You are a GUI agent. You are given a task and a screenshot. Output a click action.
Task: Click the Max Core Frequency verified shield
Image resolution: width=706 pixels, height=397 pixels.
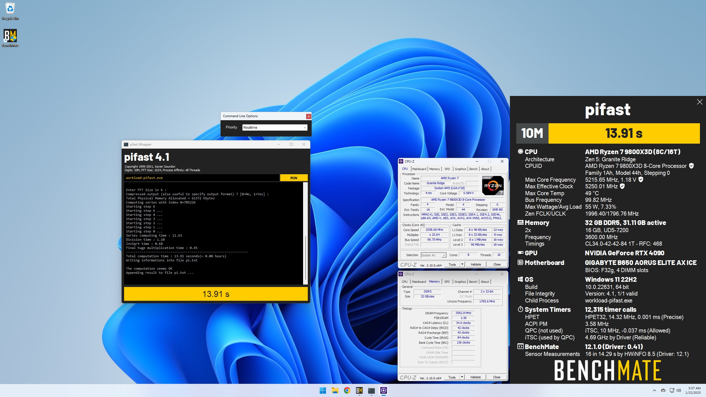(x=641, y=179)
